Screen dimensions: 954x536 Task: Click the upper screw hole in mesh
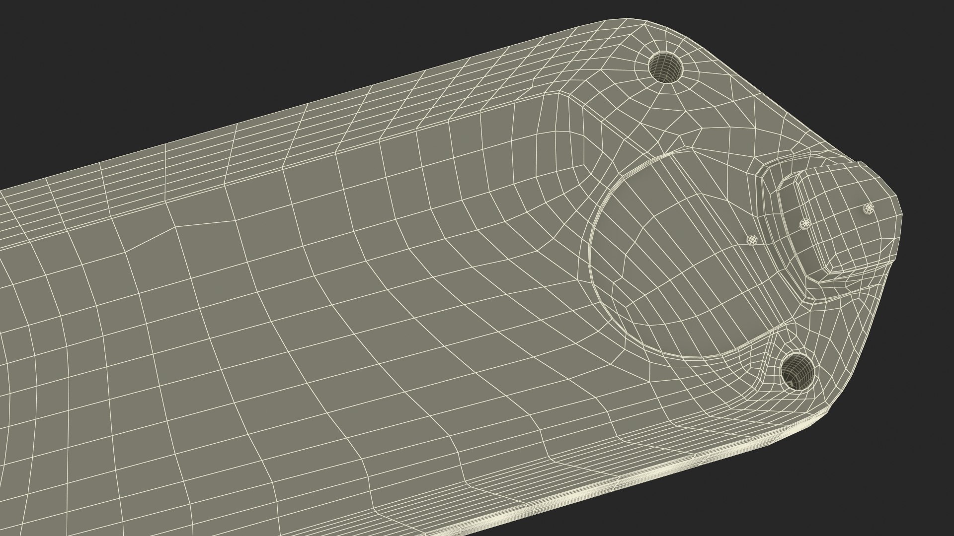click(x=666, y=67)
